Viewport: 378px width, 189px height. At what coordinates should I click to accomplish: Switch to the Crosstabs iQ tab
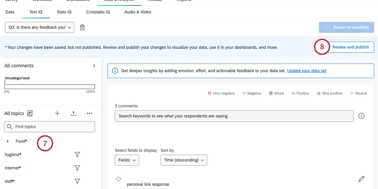click(98, 12)
